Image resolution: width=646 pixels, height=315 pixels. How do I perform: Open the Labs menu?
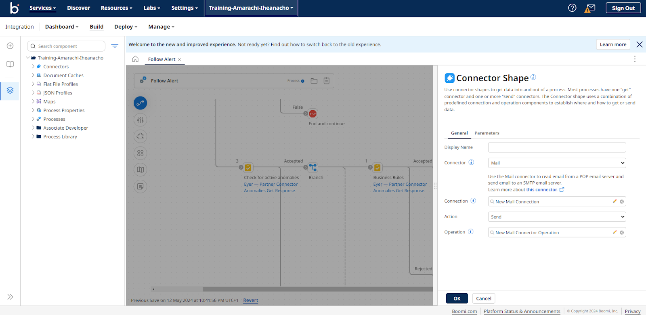152,8
